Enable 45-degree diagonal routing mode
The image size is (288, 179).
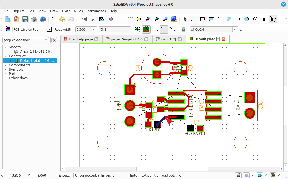[164, 29]
